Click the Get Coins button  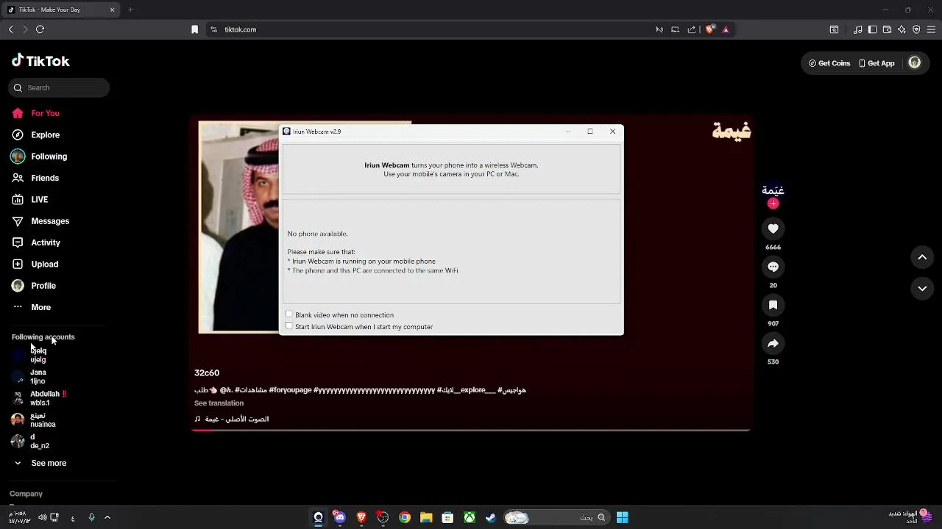pyautogui.click(x=829, y=63)
